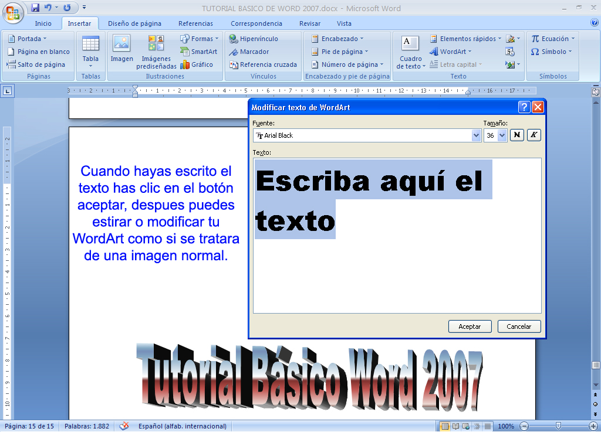The width and height of the screenshot is (601, 432).
Task: Open the Vista tab
Action: pos(344,23)
